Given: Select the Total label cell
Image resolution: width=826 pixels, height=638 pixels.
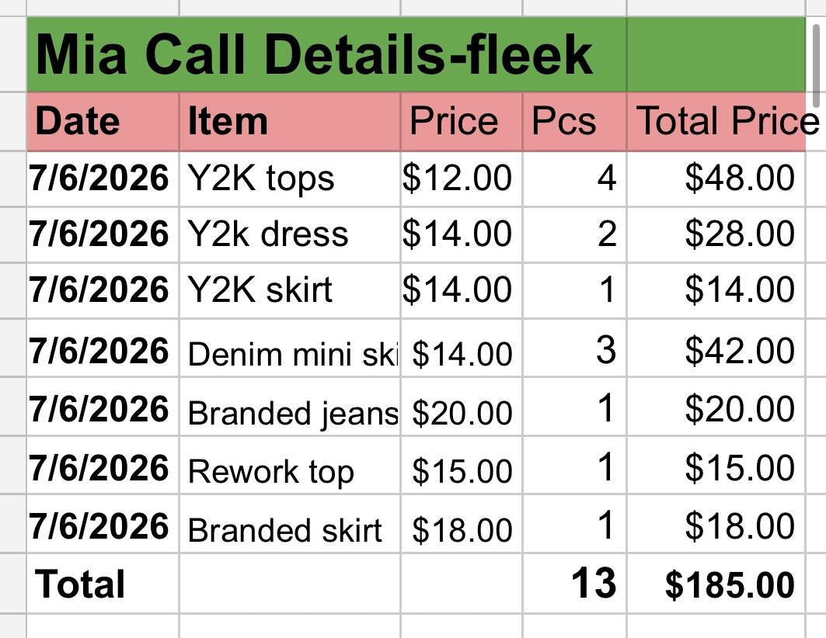Looking at the screenshot, I should 103,584.
